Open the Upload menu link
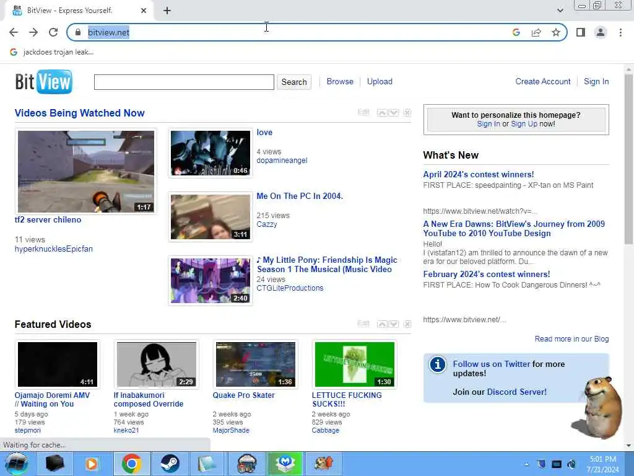634x476 pixels. pos(380,81)
